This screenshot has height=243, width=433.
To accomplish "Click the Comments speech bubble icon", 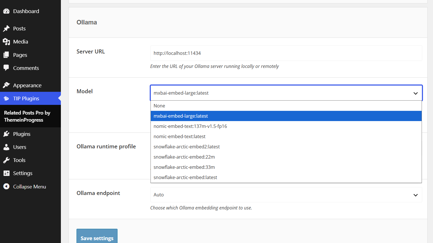I will (x=6, y=68).
